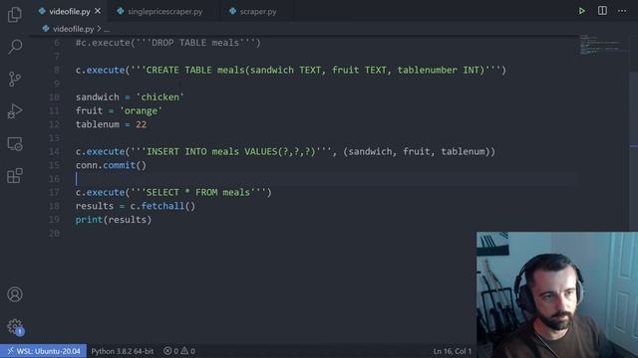Close the videofile.py tab
Screen dimensions: 638x358
[98, 11]
